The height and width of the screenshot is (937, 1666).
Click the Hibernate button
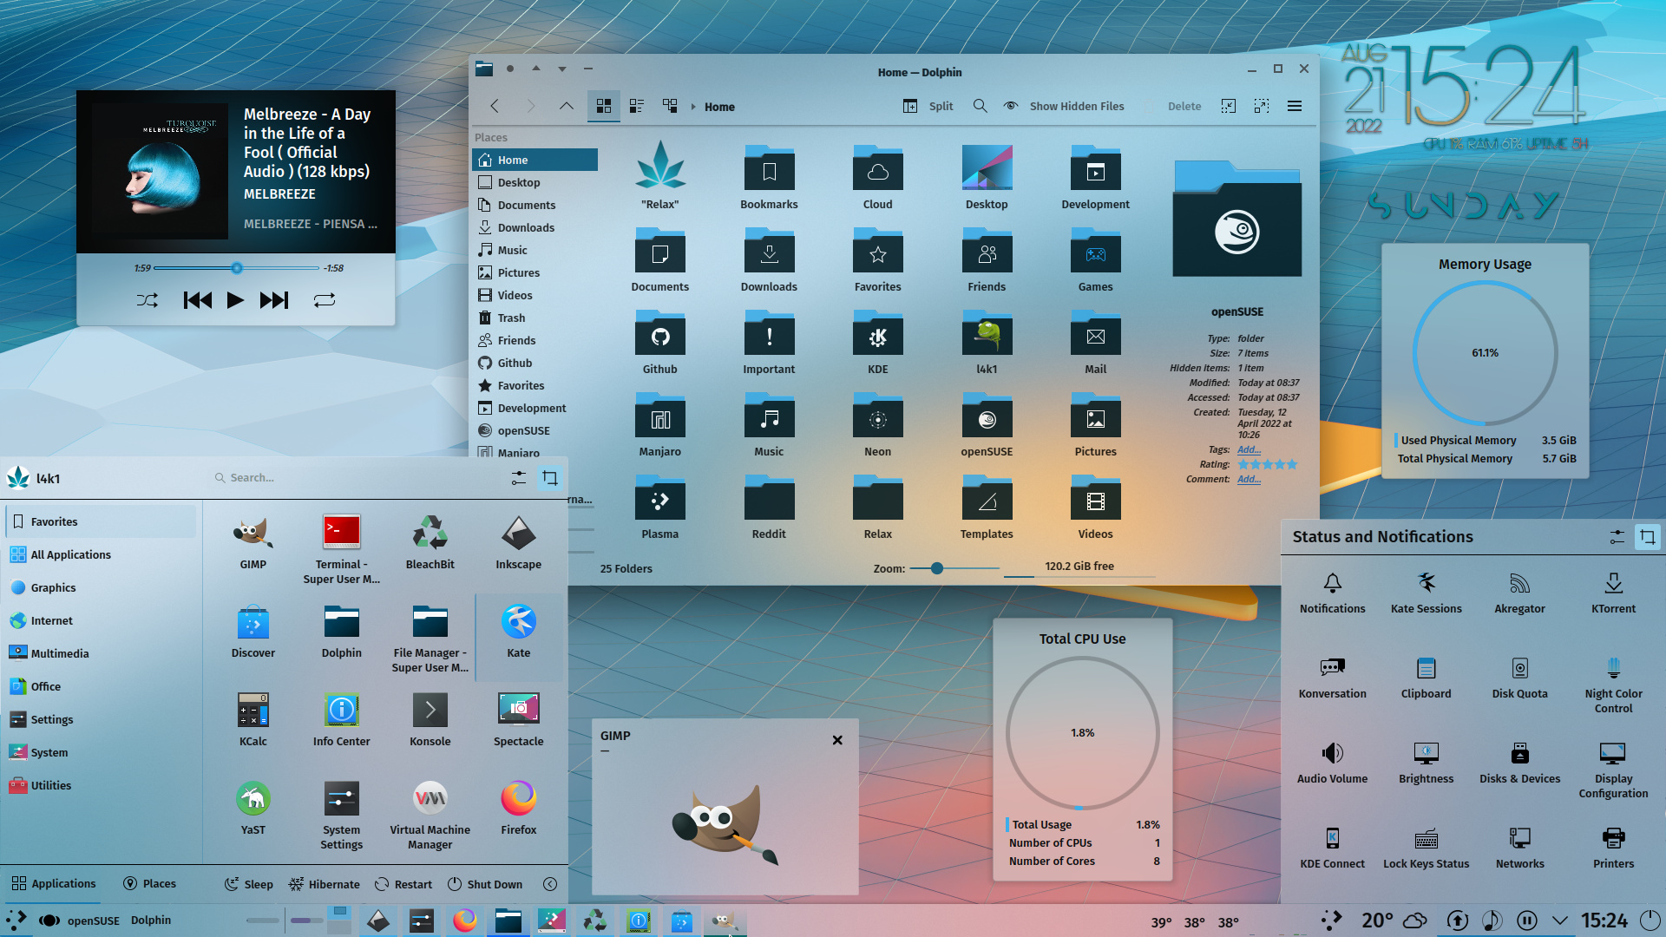pyautogui.click(x=324, y=884)
